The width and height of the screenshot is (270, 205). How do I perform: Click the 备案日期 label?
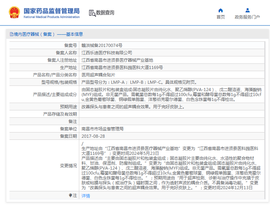(x=68, y=136)
